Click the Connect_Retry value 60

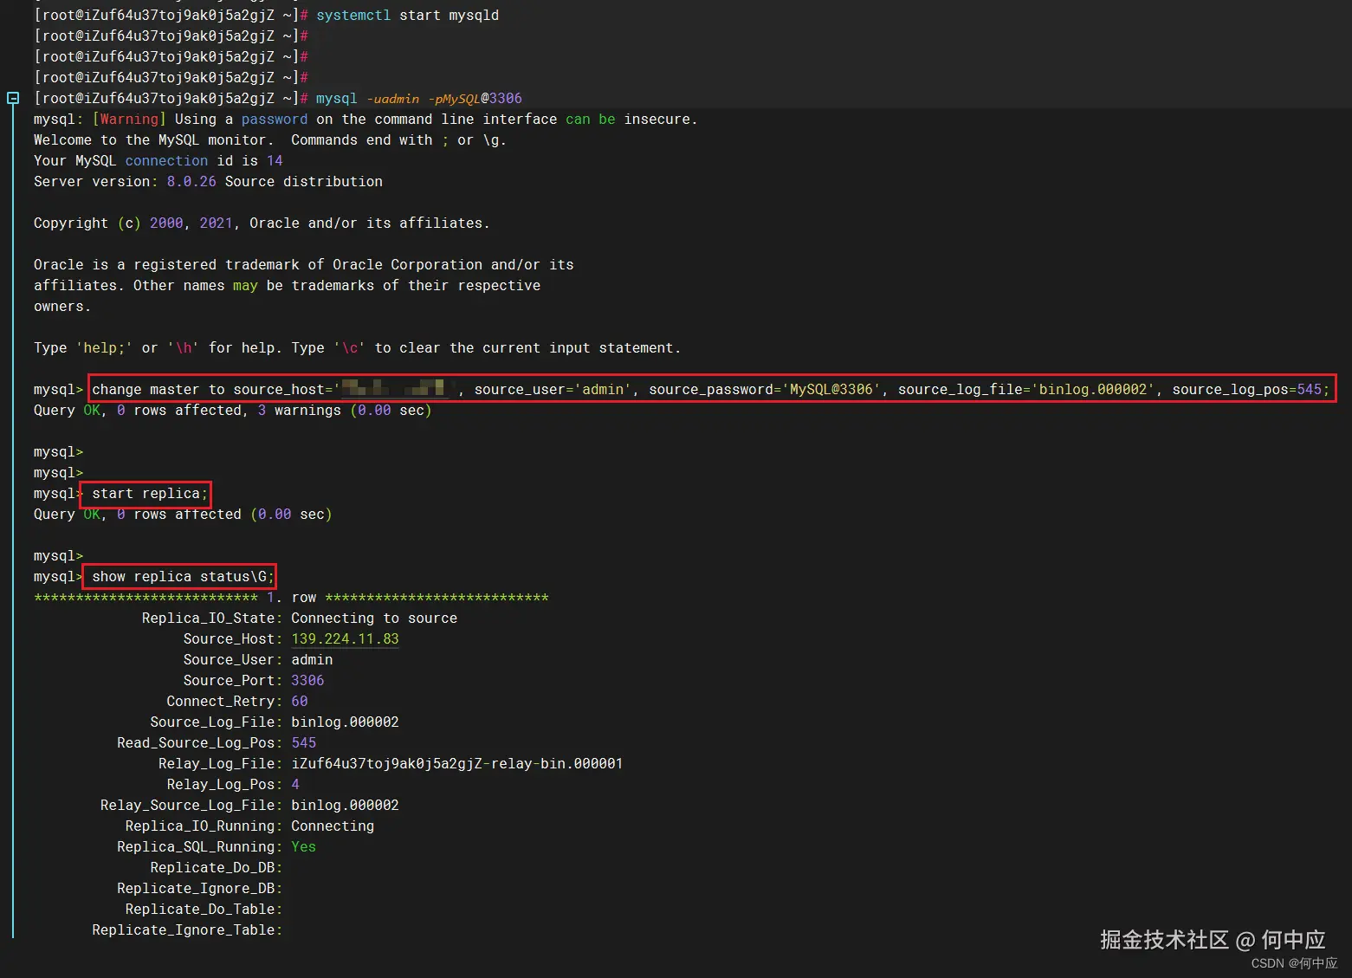pyautogui.click(x=300, y=702)
